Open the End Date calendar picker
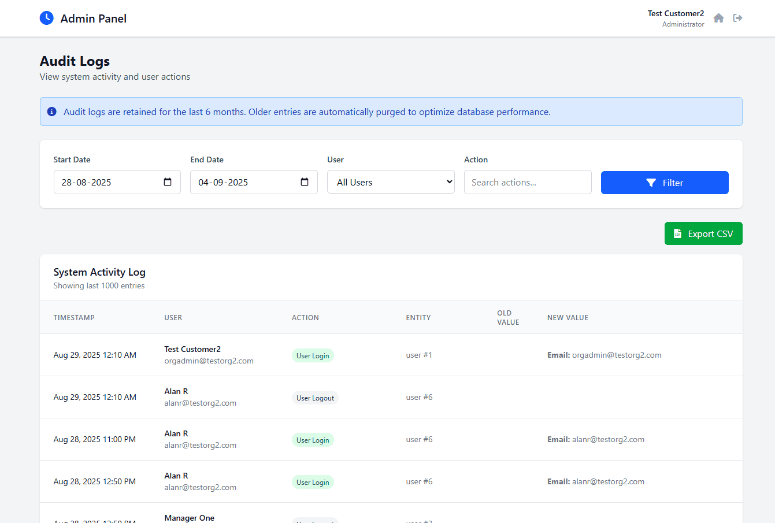 (x=305, y=181)
